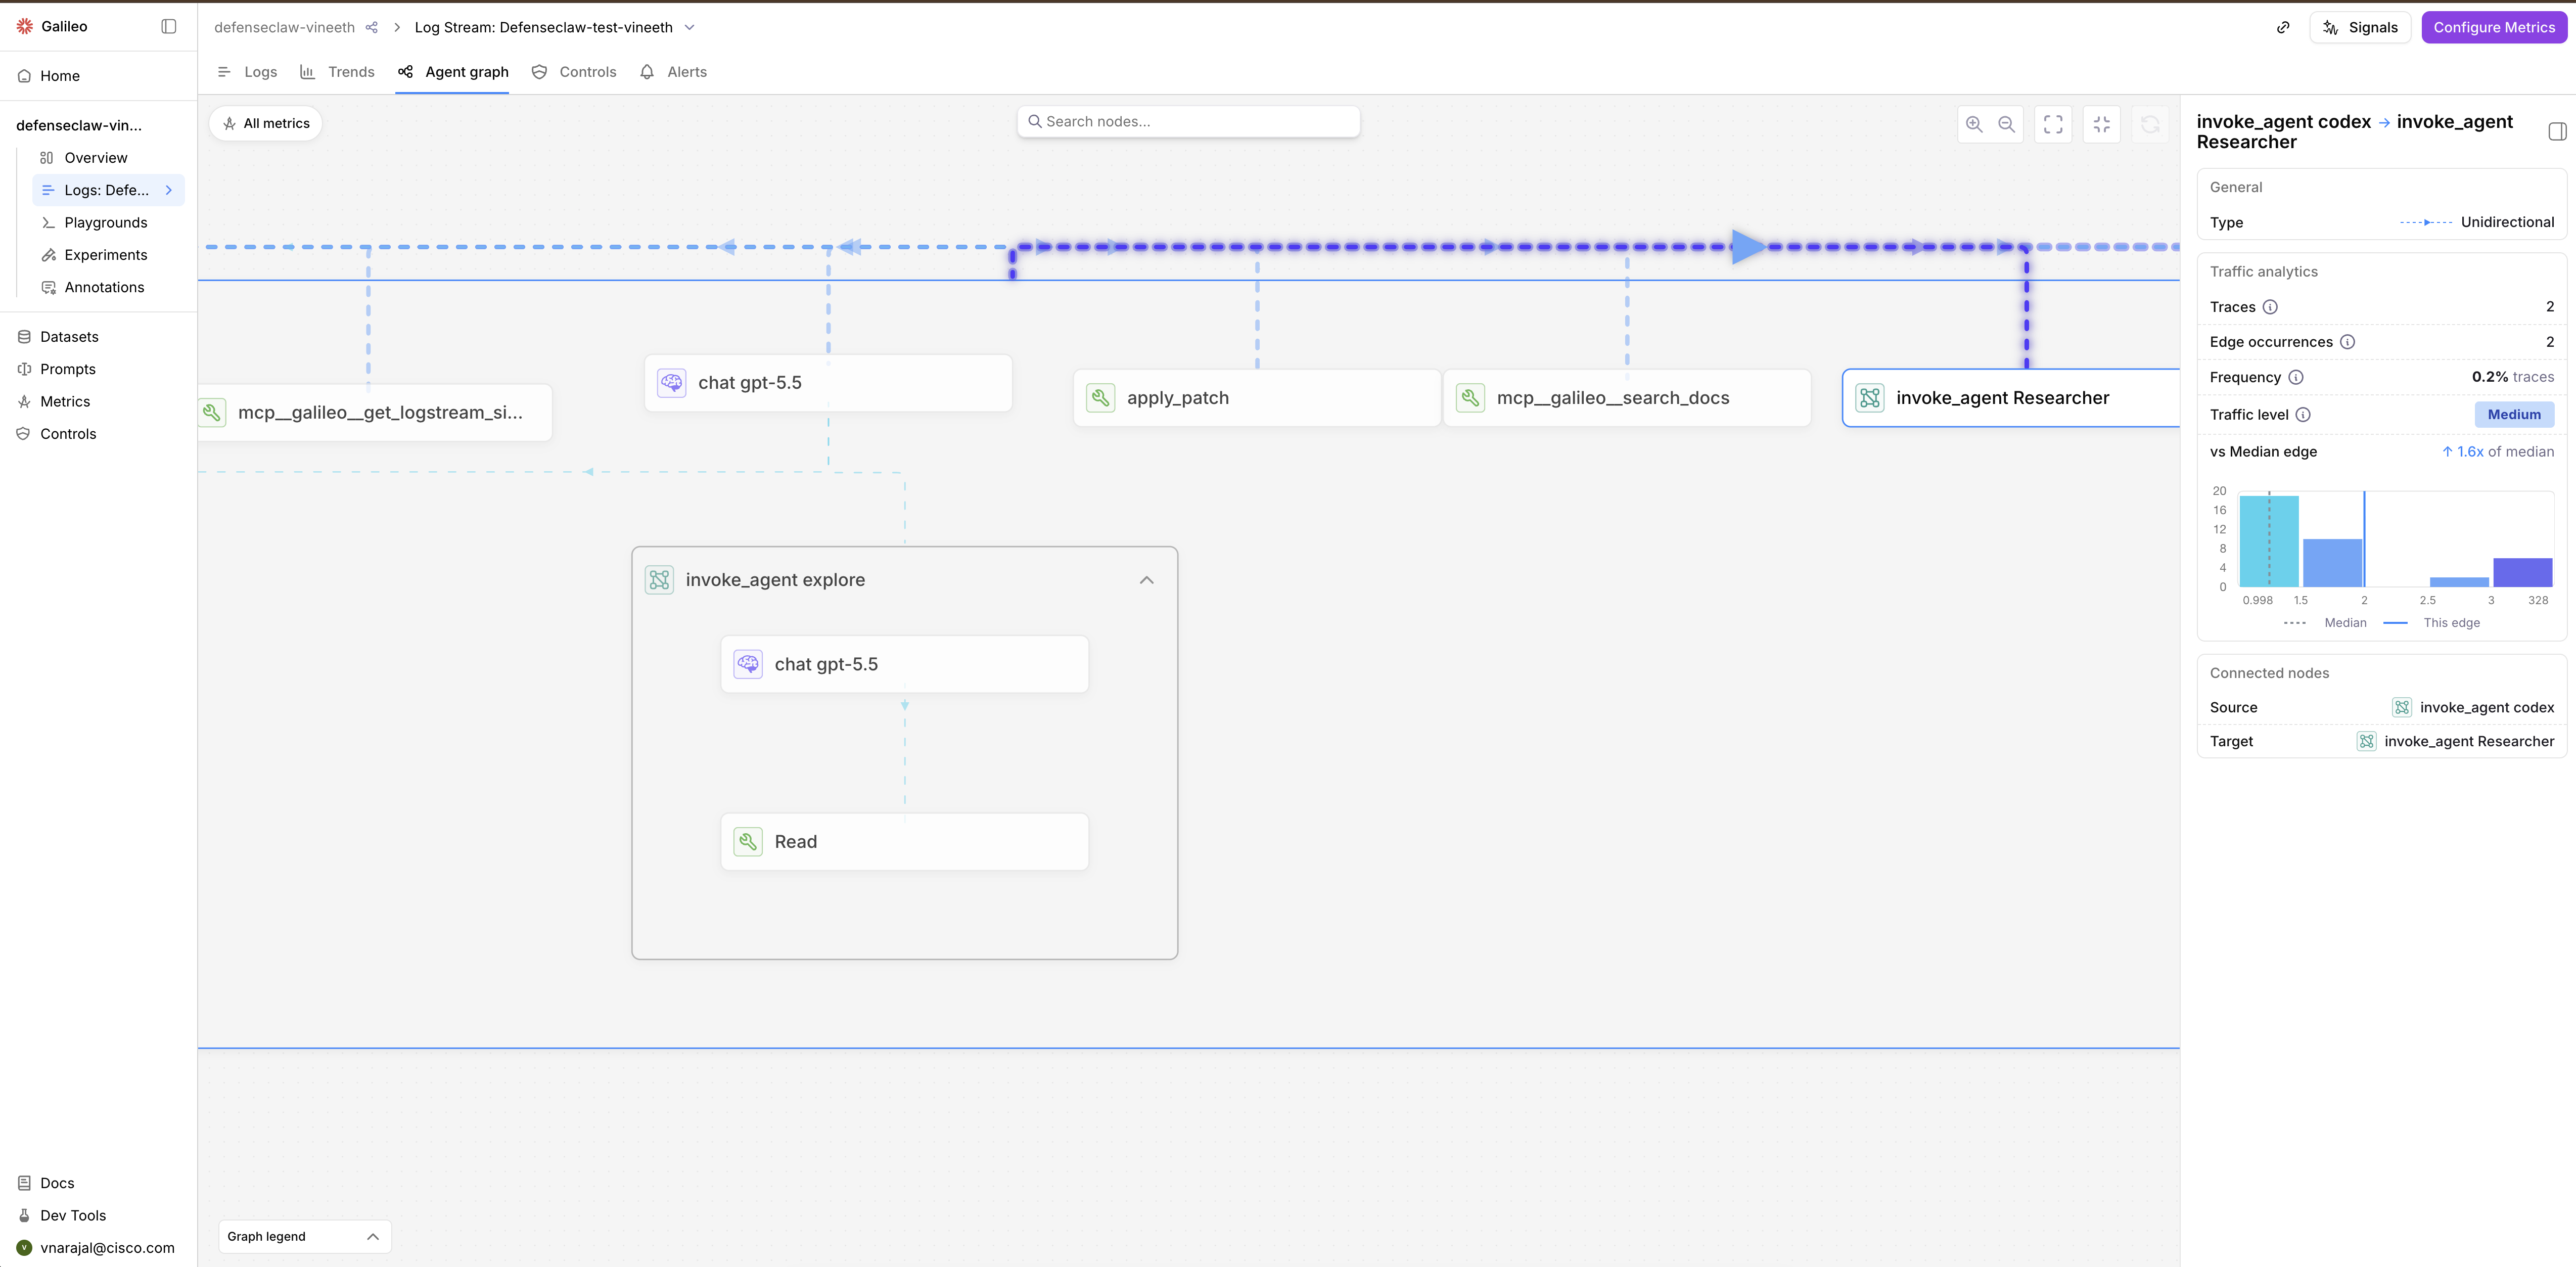The width and height of the screenshot is (2576, 1267).
Task: Open the Log Stream dropdown arrow
Action: pos(689,28)
